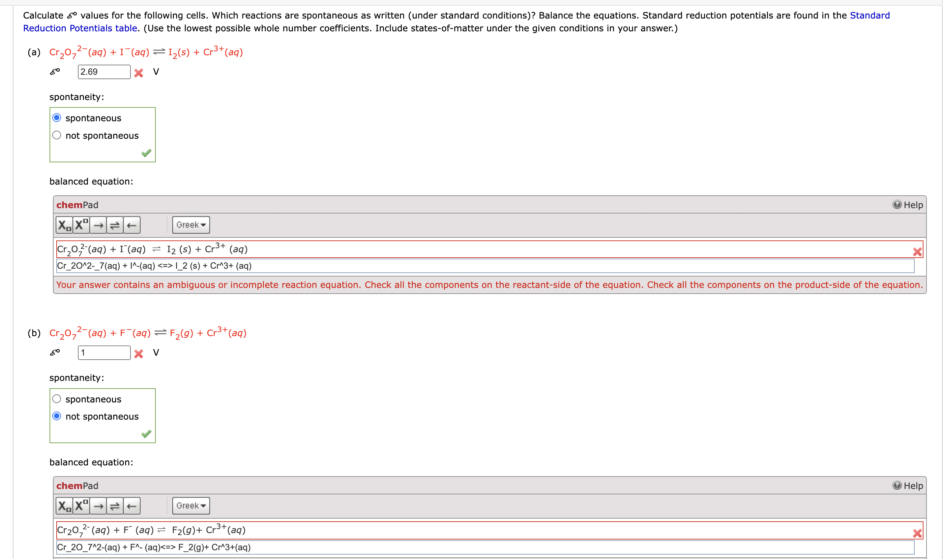This screenshot has width=943, height=559.
Task: Select 'spontaneous' for reaction (b)
Action: [x=57, y=399]
